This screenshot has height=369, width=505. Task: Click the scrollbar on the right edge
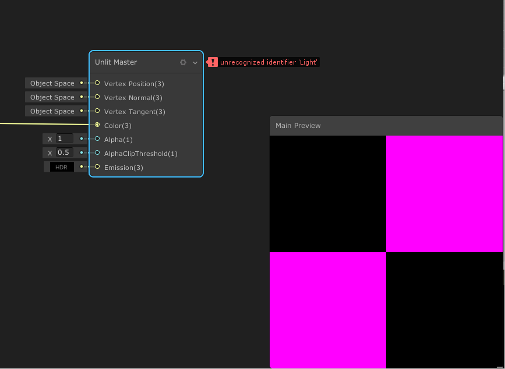coord(502,81)
